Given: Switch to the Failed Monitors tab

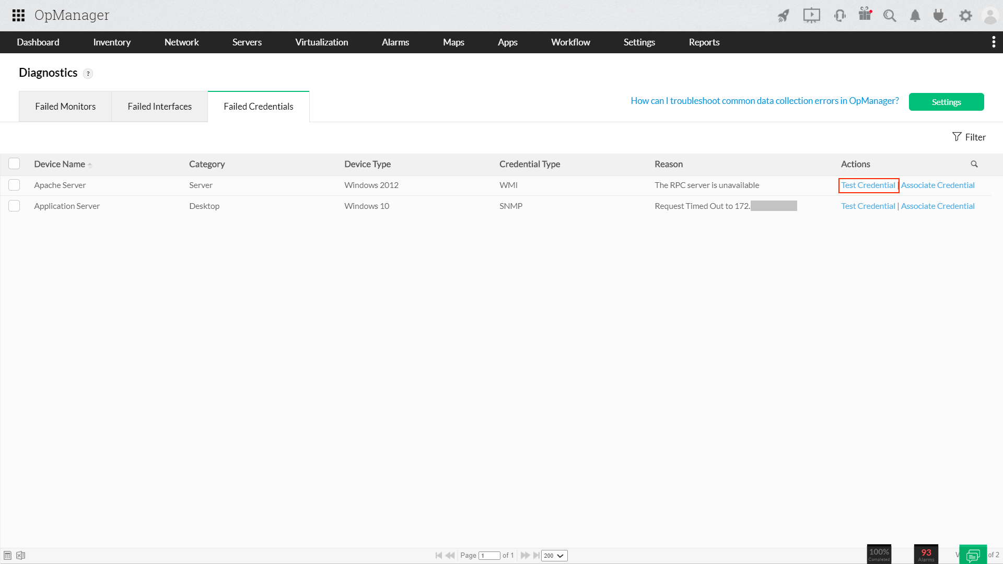Looking at the screenshot, I should [65, 107].
